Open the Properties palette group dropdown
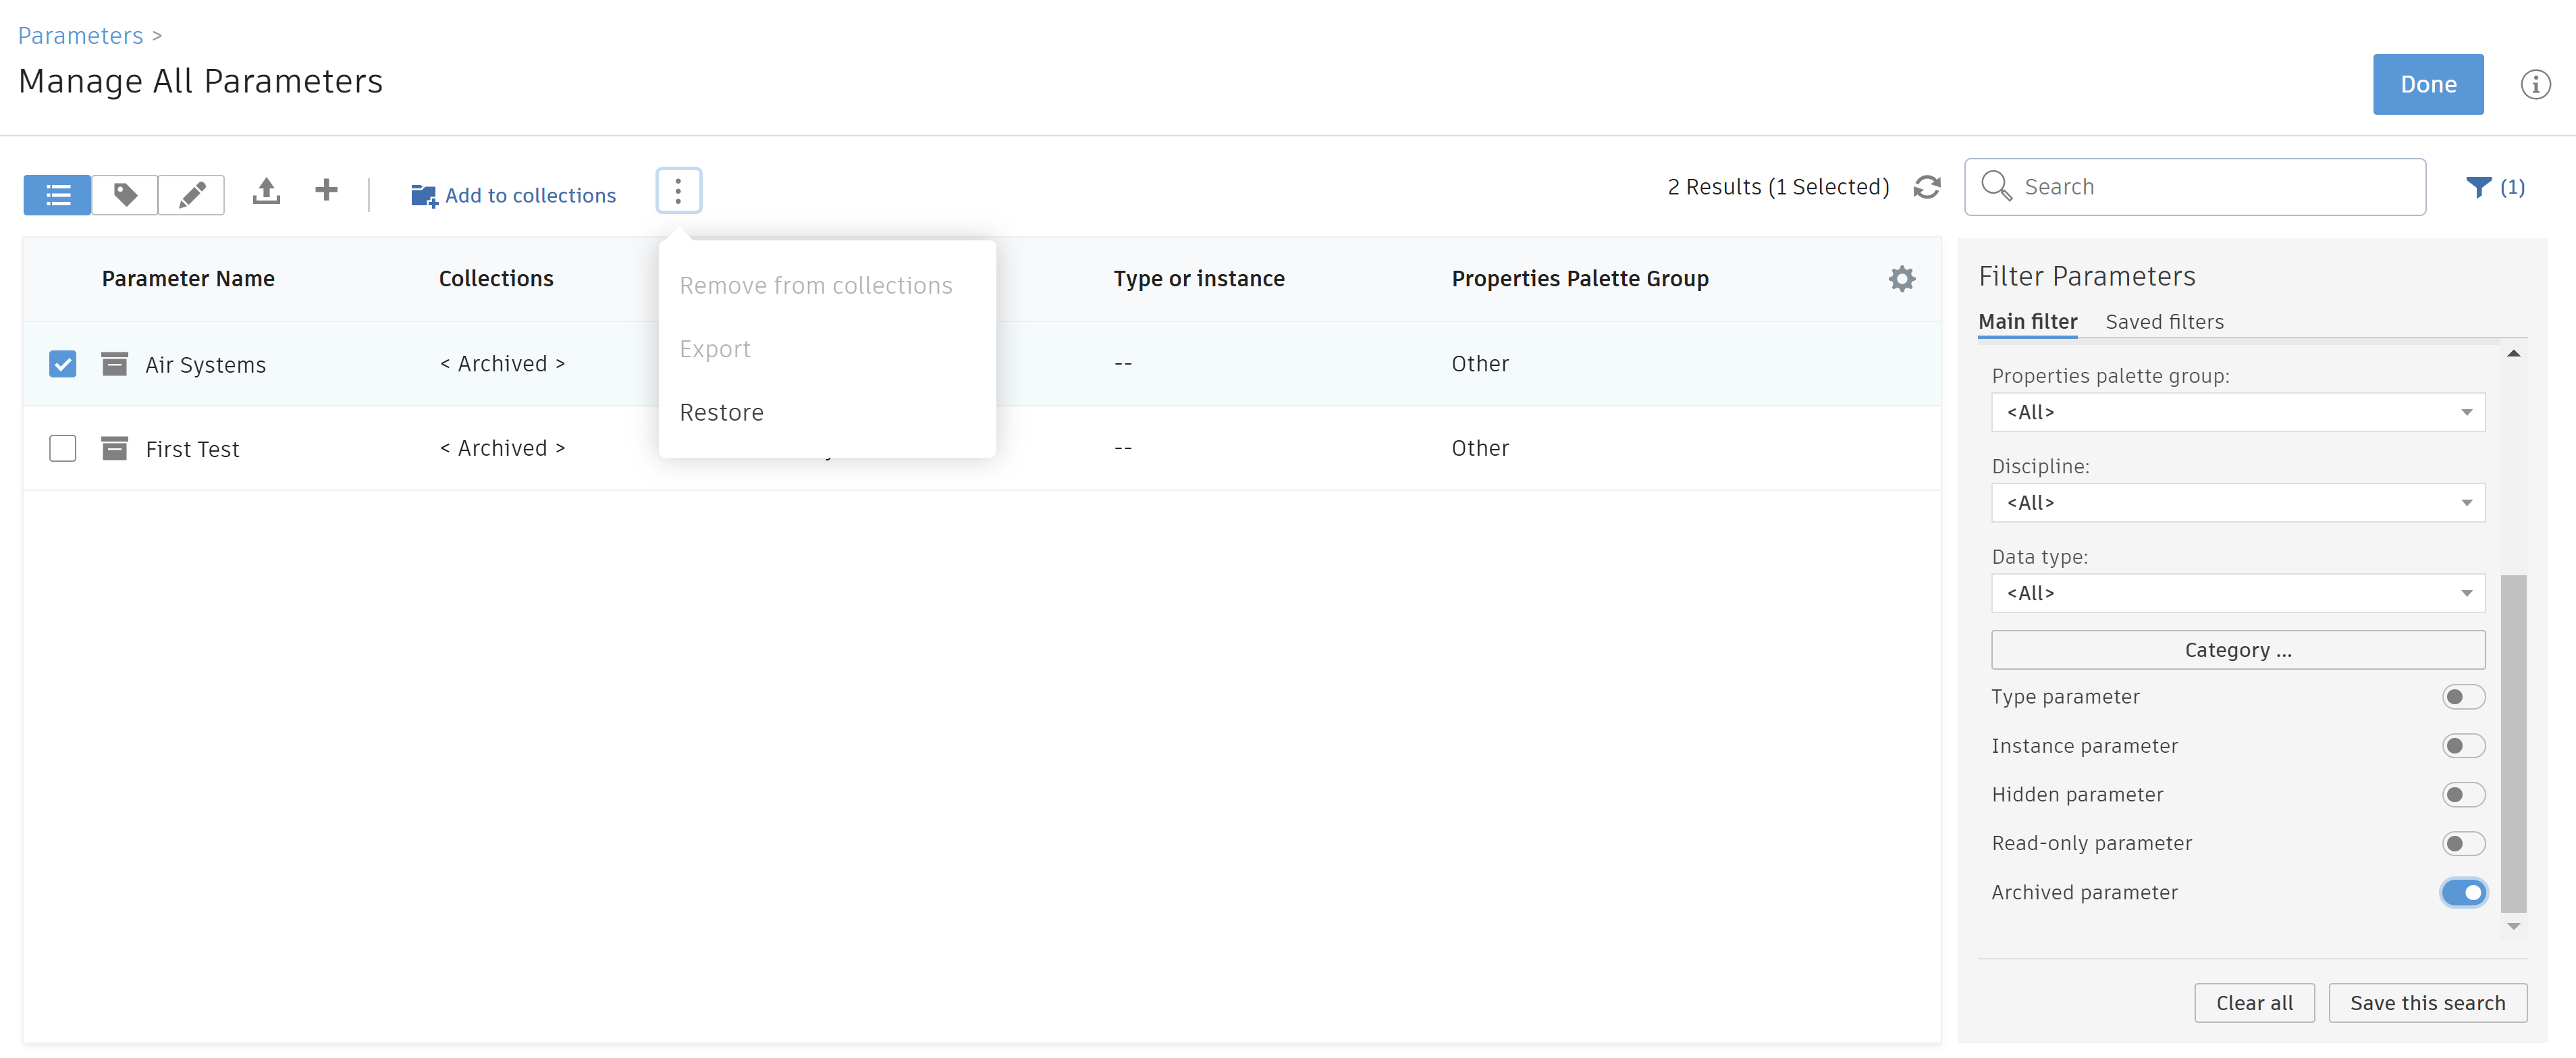This screenshot has height=1058, width=2576. coord(2237,412)
